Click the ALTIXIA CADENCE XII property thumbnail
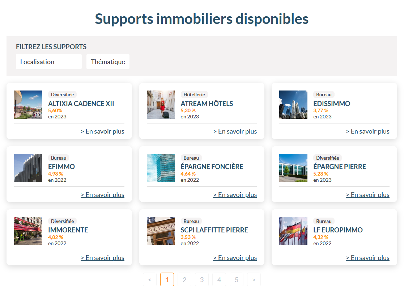Screen dimensions: 404x286 pos(28,104)
